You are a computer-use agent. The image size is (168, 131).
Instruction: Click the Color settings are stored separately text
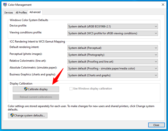point(81,108)
